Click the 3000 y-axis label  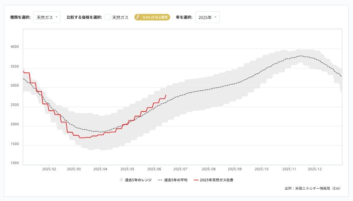[15, 86]
